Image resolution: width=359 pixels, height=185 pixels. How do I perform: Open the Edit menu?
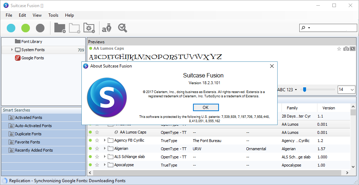click(x=22, y=15)
